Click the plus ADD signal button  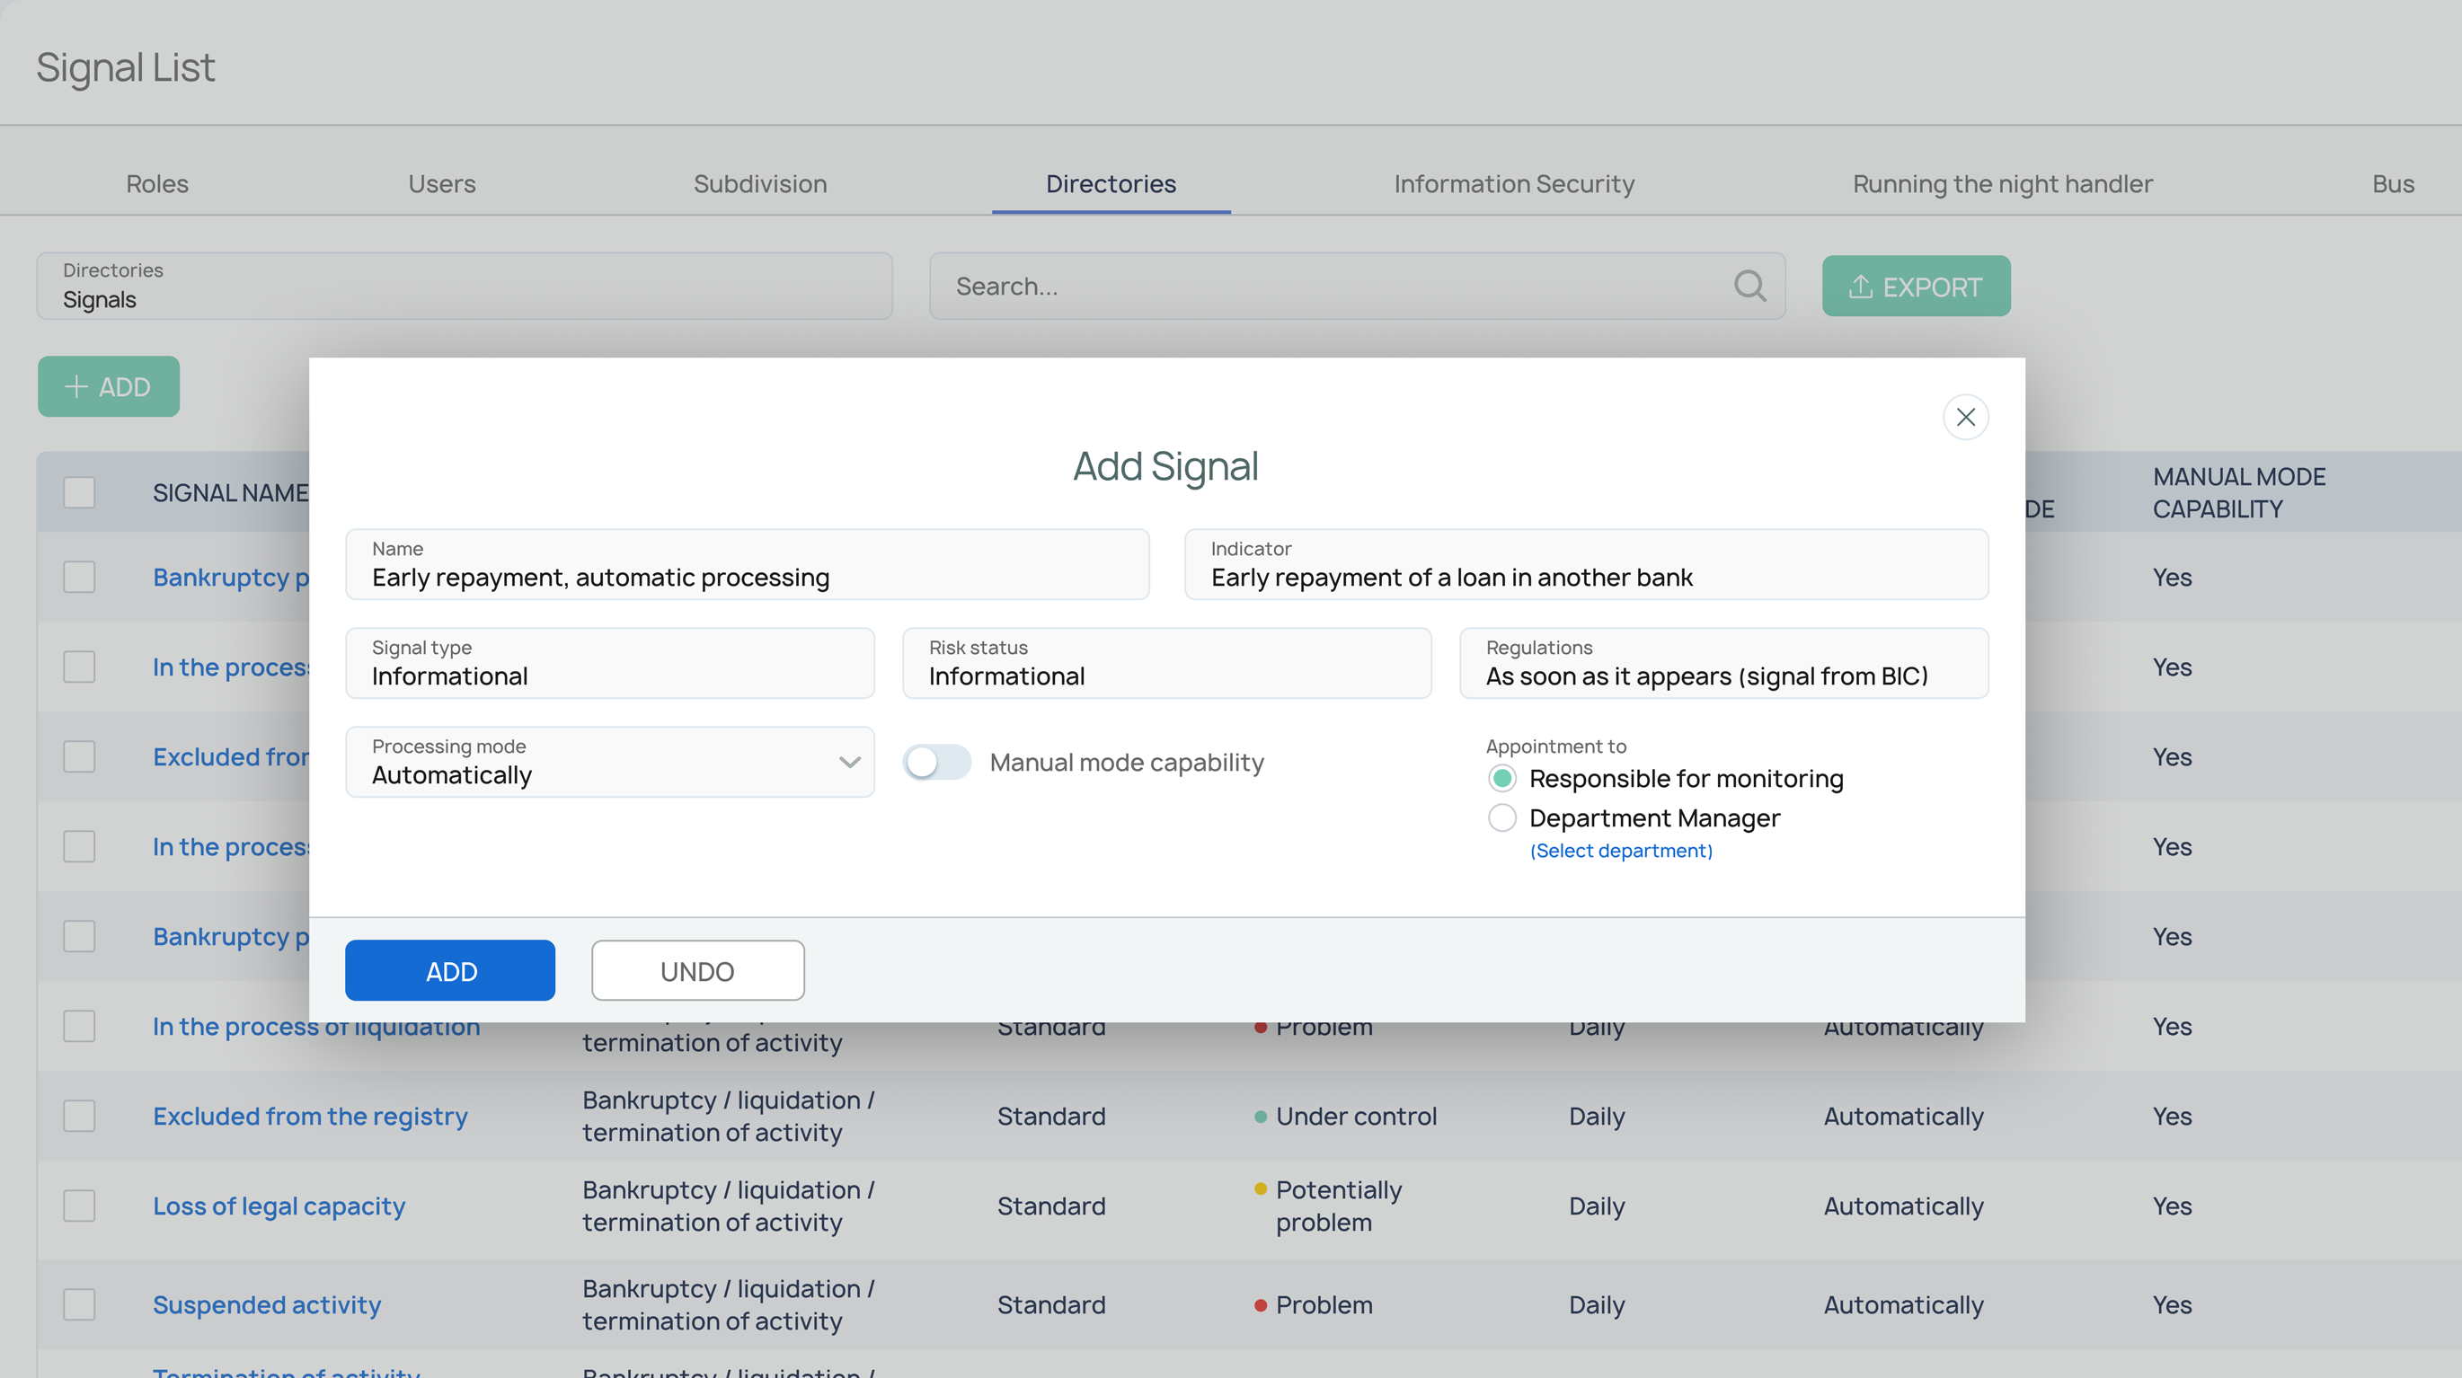[x=108, y=386]
